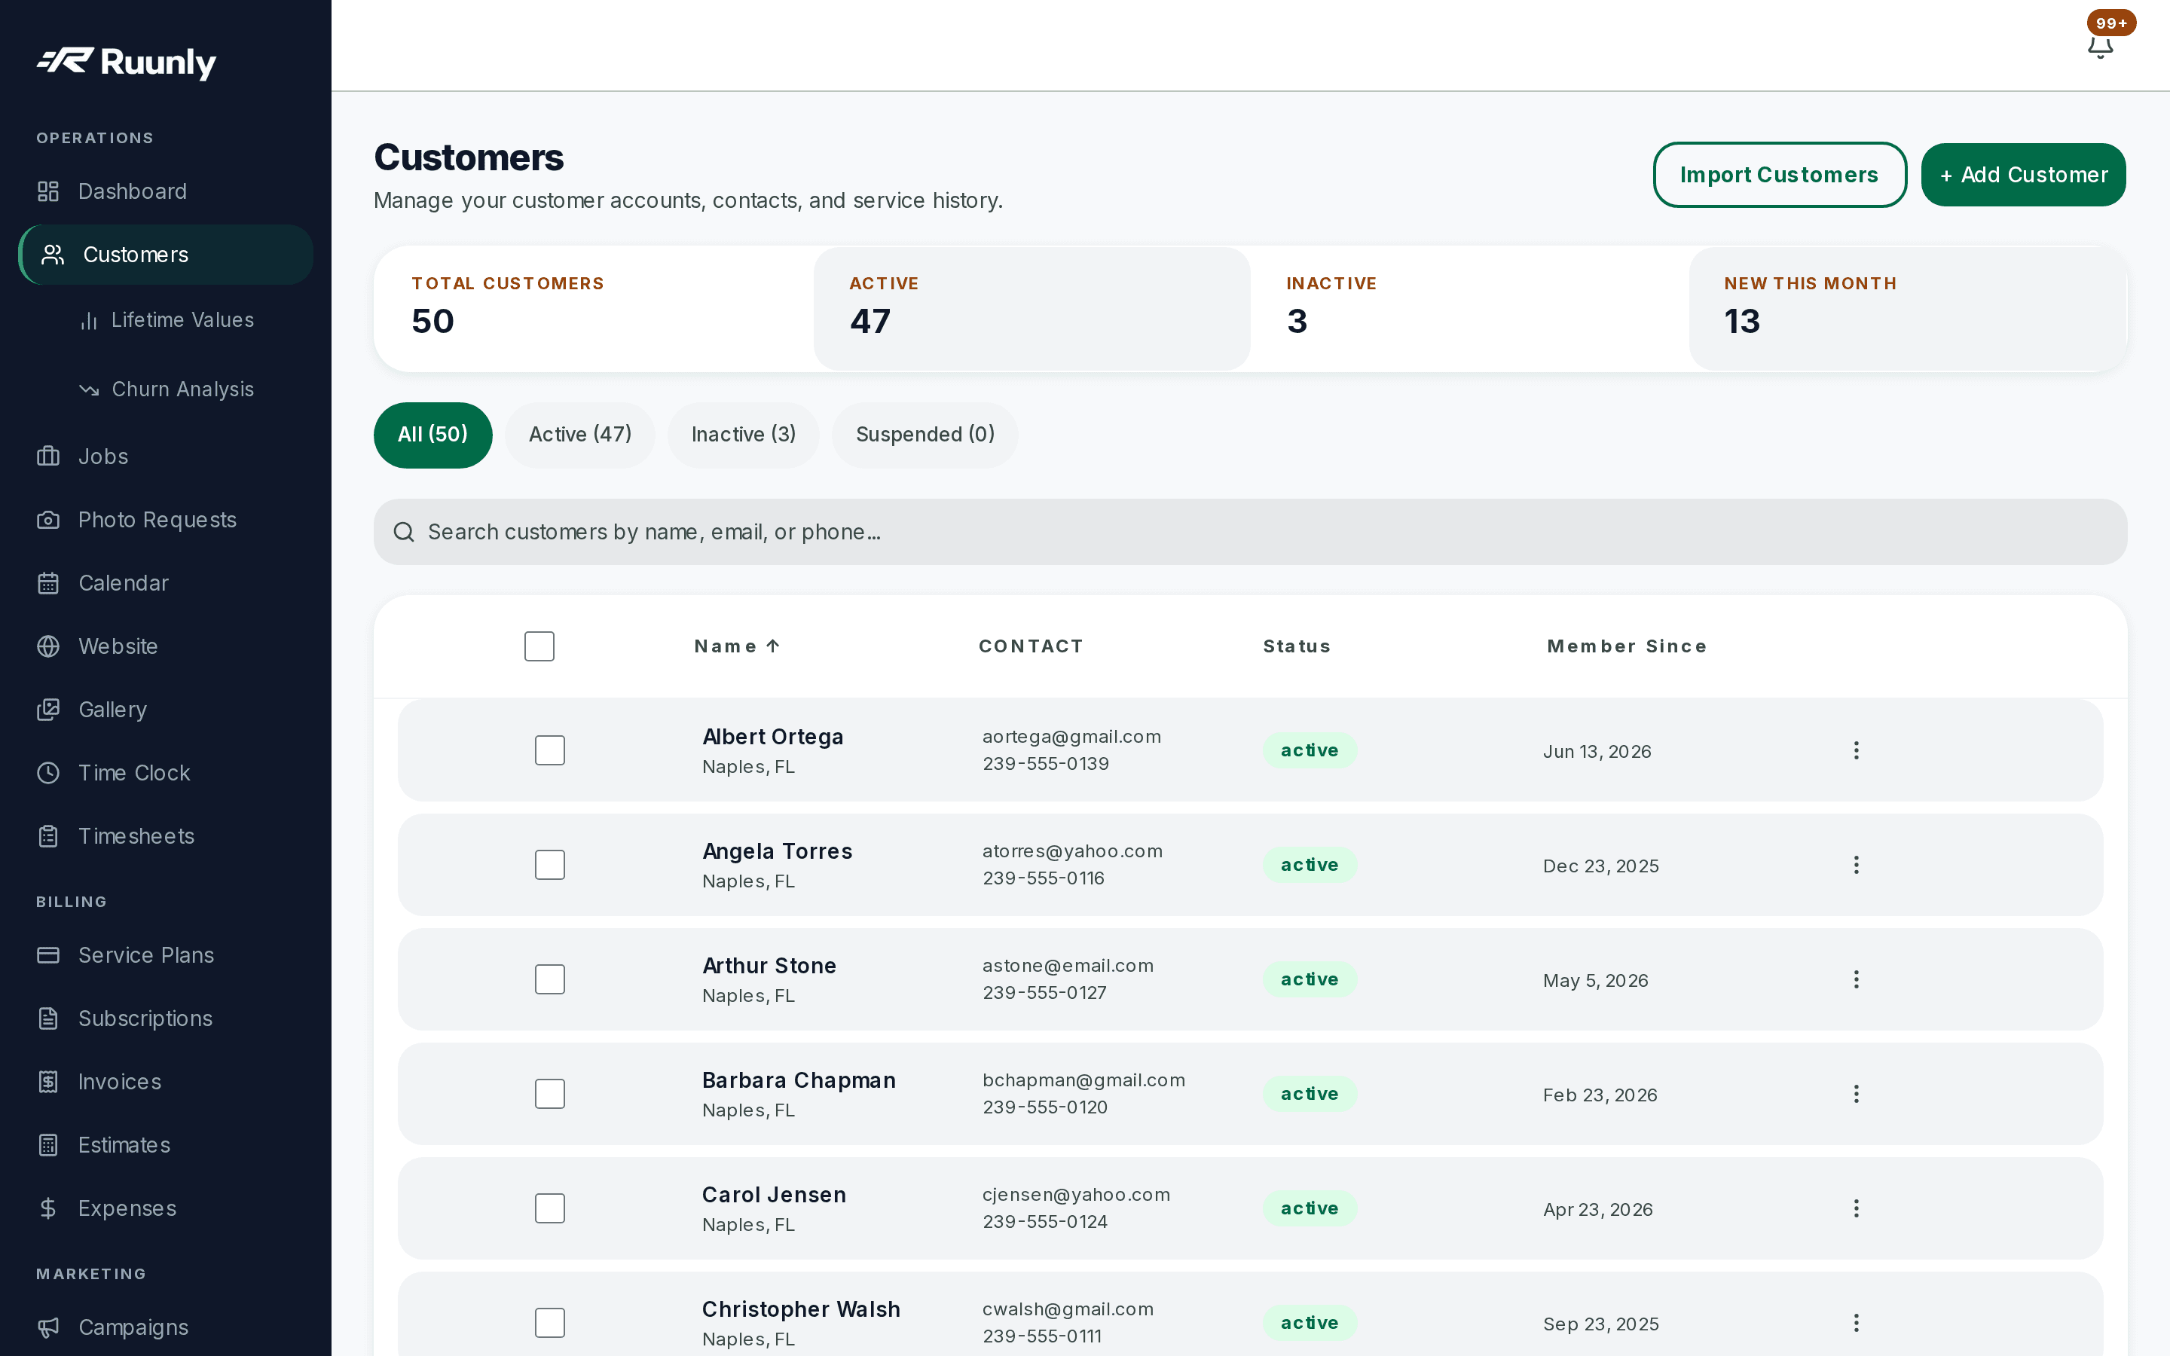The image size is (2170, 1356).
Task: Click the Photo Requests camera icon
Action: (x=48, y=520)
